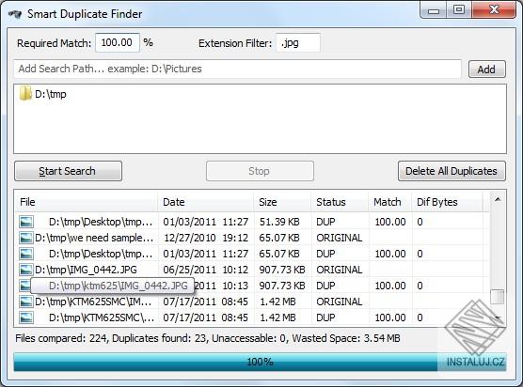Sort results by Size column header
This screenshot has width=523, height=387.
coord(282,202)
